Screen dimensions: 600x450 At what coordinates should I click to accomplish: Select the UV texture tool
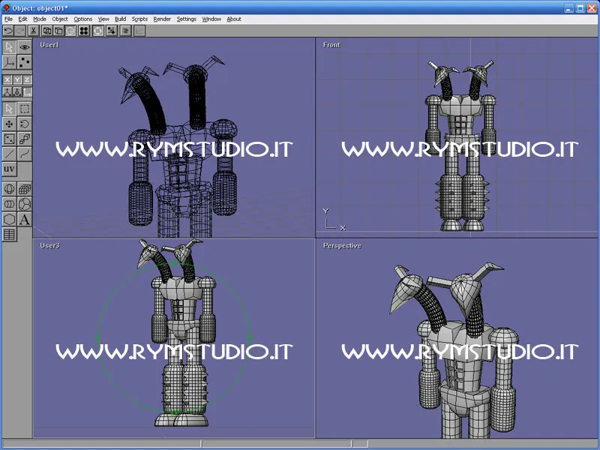[x=9, y=169]
